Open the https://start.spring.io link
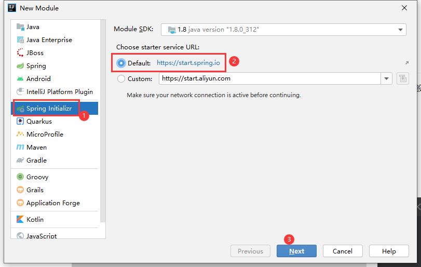The width and height of the screenshot is (421, 267). pos(188,63)
